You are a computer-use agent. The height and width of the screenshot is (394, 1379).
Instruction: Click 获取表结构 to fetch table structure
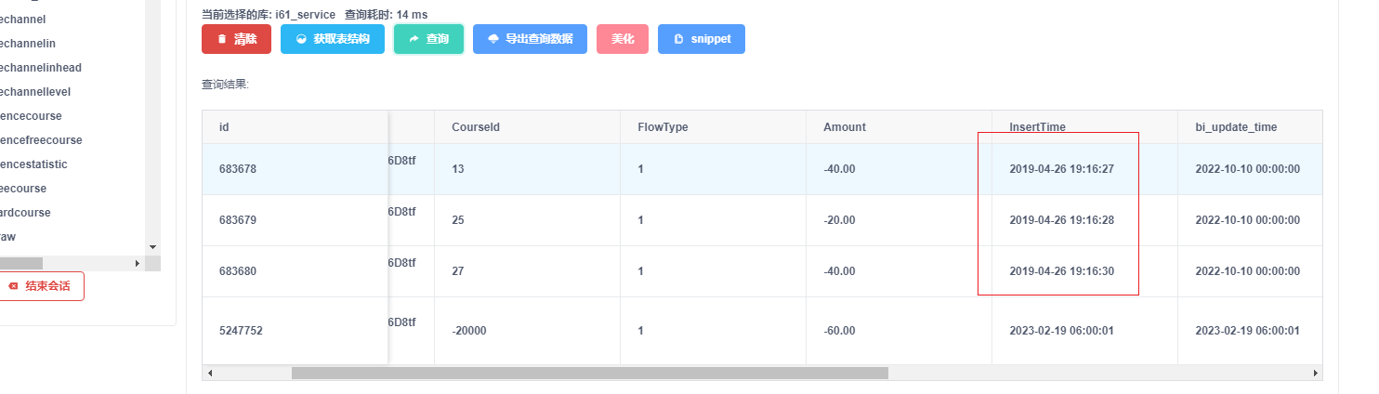point(333,39)
